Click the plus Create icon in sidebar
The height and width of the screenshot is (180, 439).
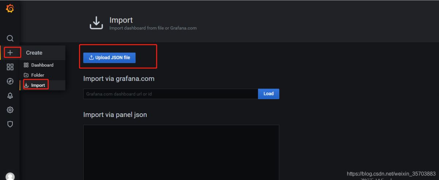[10, 53]
